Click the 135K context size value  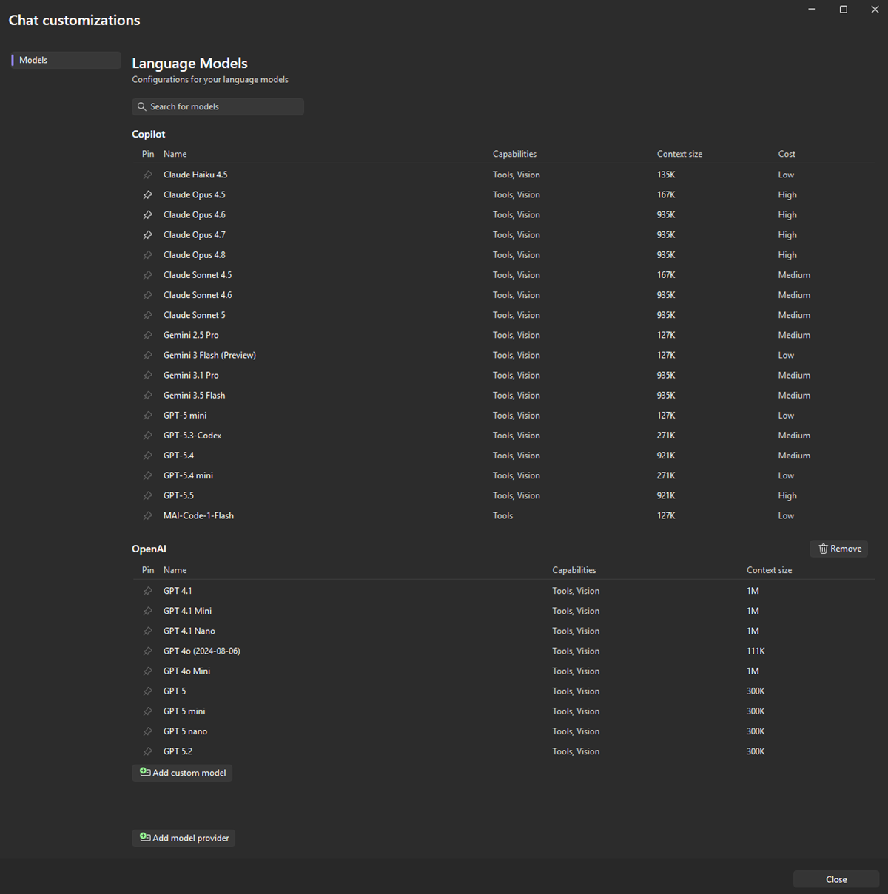coord(666,175)
